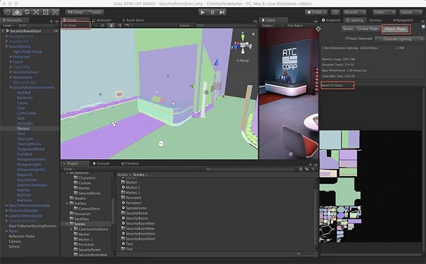
Task: Open the Layers dropdown
Action: 384,12
